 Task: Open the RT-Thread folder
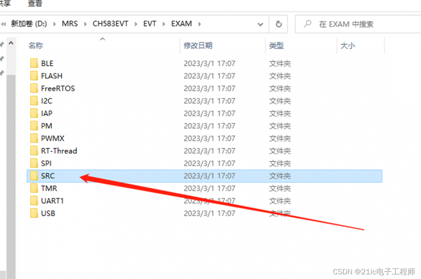click(58, 151)
